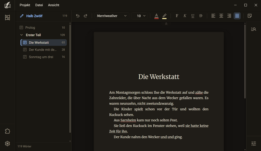Maximize the application window

pos(246,5)
